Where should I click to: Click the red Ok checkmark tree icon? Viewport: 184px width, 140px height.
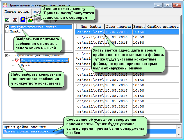pos(17,60)
